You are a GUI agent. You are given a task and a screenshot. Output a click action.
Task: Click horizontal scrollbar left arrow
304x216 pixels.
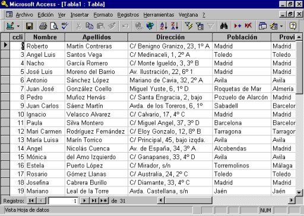pyautogui.click(x=161, y=201)
